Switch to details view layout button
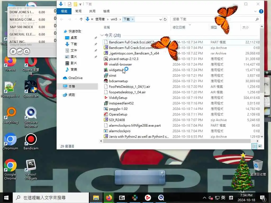The image size is (271, 203). pyautogui.click(x=254, y=146)
